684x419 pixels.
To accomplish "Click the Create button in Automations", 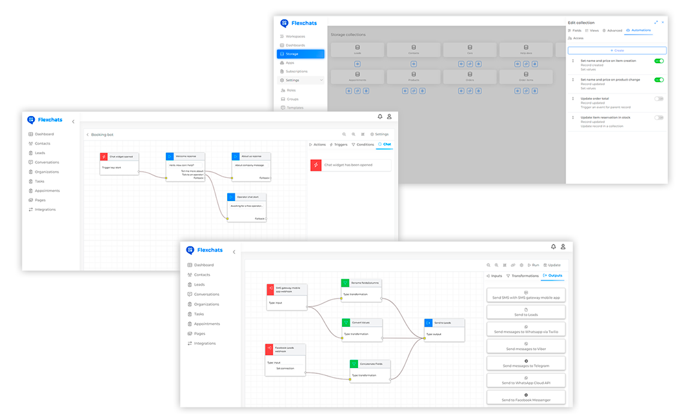I will click(617, 50).
